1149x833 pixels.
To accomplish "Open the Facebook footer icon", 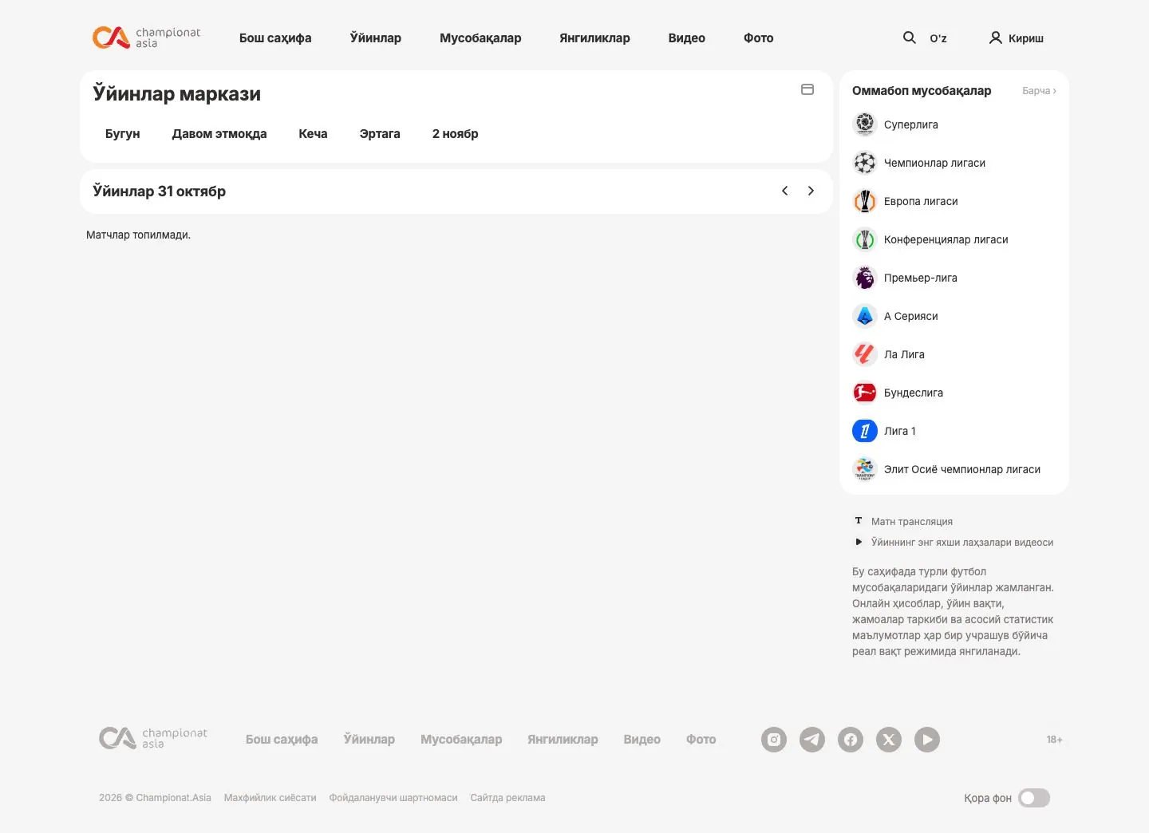I will pos(851,740).
